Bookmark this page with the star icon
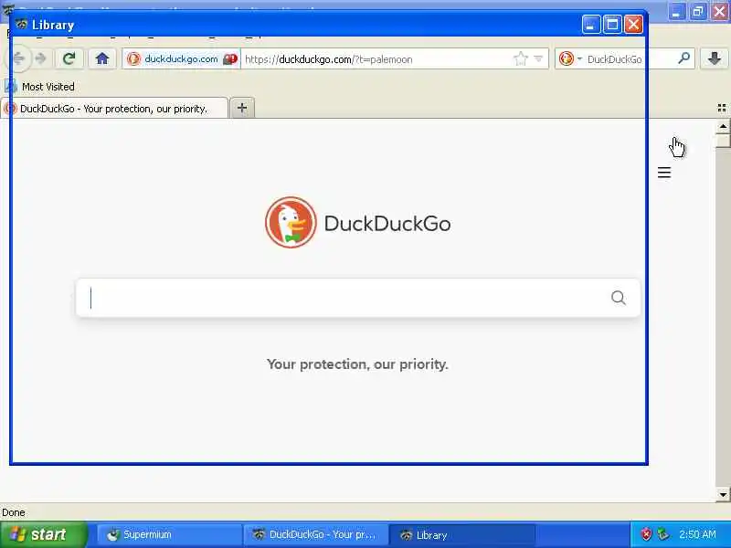The image size is (731, 548). coord(520,59)
